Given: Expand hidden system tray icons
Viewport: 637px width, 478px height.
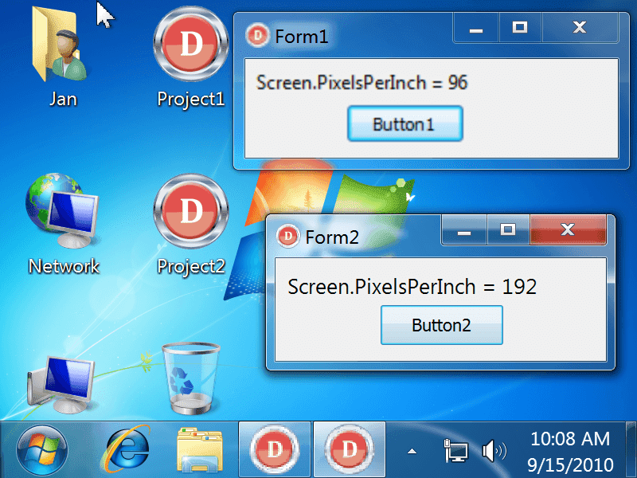Looking at the screenshot, I should 413,450.
